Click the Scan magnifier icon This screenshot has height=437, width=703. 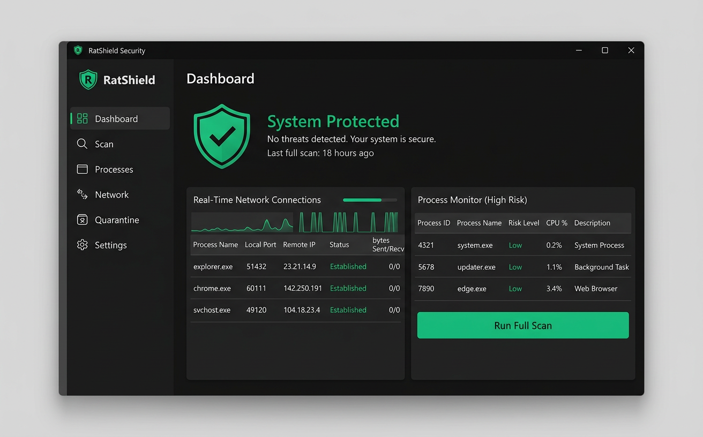coord(82,144)
